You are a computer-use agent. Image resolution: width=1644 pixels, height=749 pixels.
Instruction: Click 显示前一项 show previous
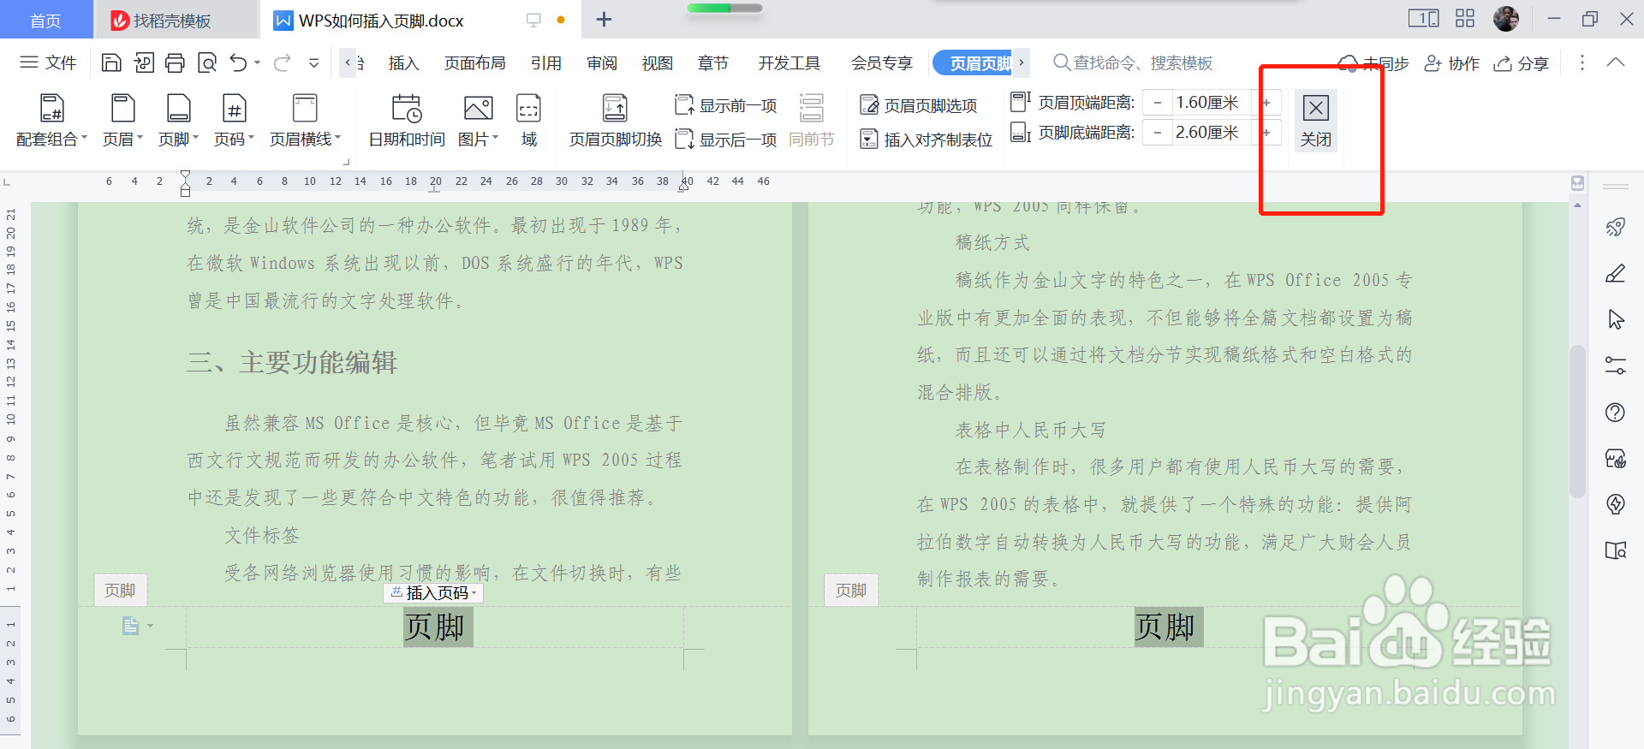pyautogui.click(x=726, y=105)
